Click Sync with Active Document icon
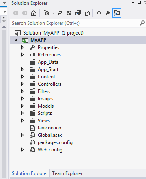 (x=60, y=13)
